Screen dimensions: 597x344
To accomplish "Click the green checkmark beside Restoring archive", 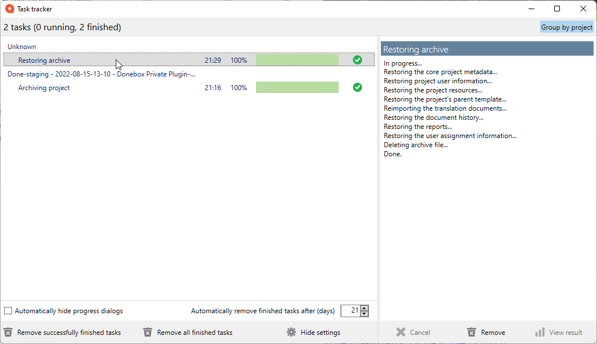I will [x=358, y=60].
